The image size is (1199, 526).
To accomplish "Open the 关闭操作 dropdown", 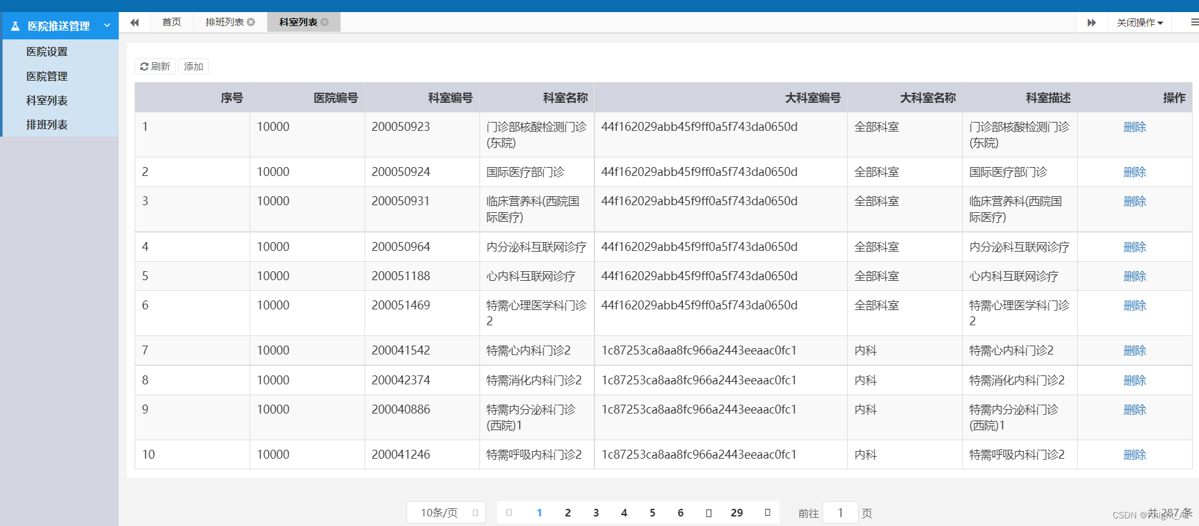I will point(1140,22).
